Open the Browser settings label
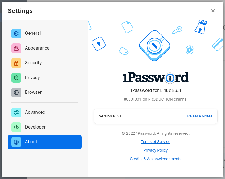The image size is (225, 179). [x=33, y=92]
